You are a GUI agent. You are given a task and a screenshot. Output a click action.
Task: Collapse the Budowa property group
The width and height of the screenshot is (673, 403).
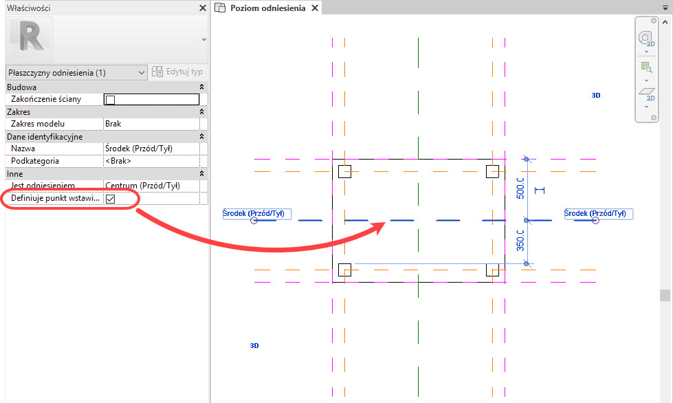coord(201,87)
